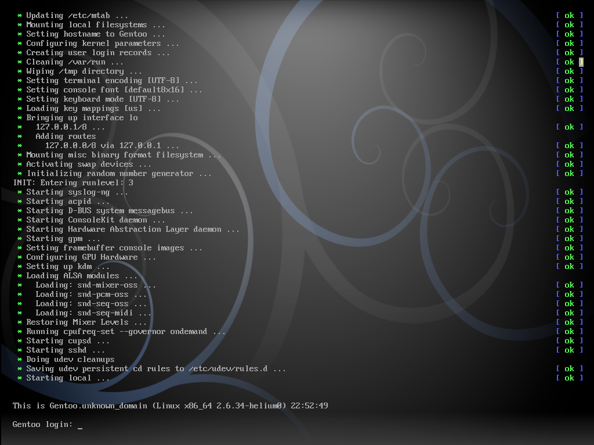Viewport: 594px width, 445px height.
Task: Click 'Wiping /tmp directory' text
Action: tap(84, 71)
